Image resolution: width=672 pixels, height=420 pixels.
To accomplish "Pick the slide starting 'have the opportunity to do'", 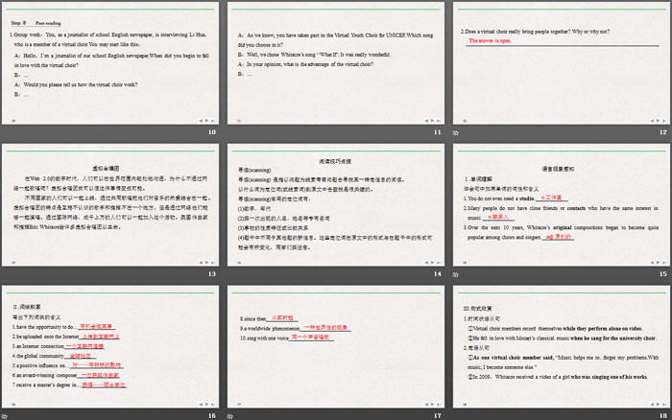I will click(112, 345).
